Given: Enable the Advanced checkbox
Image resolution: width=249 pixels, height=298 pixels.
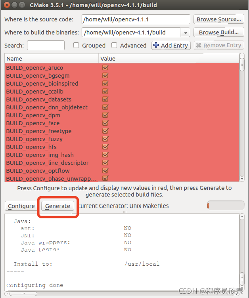Looking at the screenshot, I should click(x=114, y=46).
